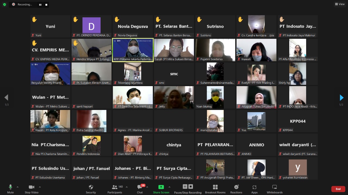This screenshot has width=348, height=195.
Task: Select the KPP Pratama Jakarta Pademangan video tile
Action: [133, 50]
